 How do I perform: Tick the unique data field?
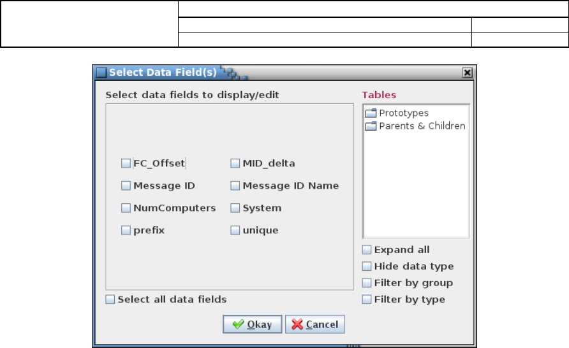click(x=235, y=231)
